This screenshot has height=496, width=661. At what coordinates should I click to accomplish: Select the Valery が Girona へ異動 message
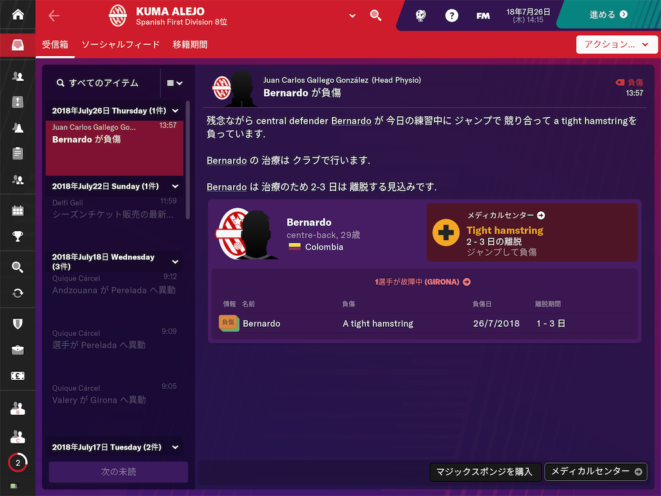pyautogui.click(x=114, y=395)
